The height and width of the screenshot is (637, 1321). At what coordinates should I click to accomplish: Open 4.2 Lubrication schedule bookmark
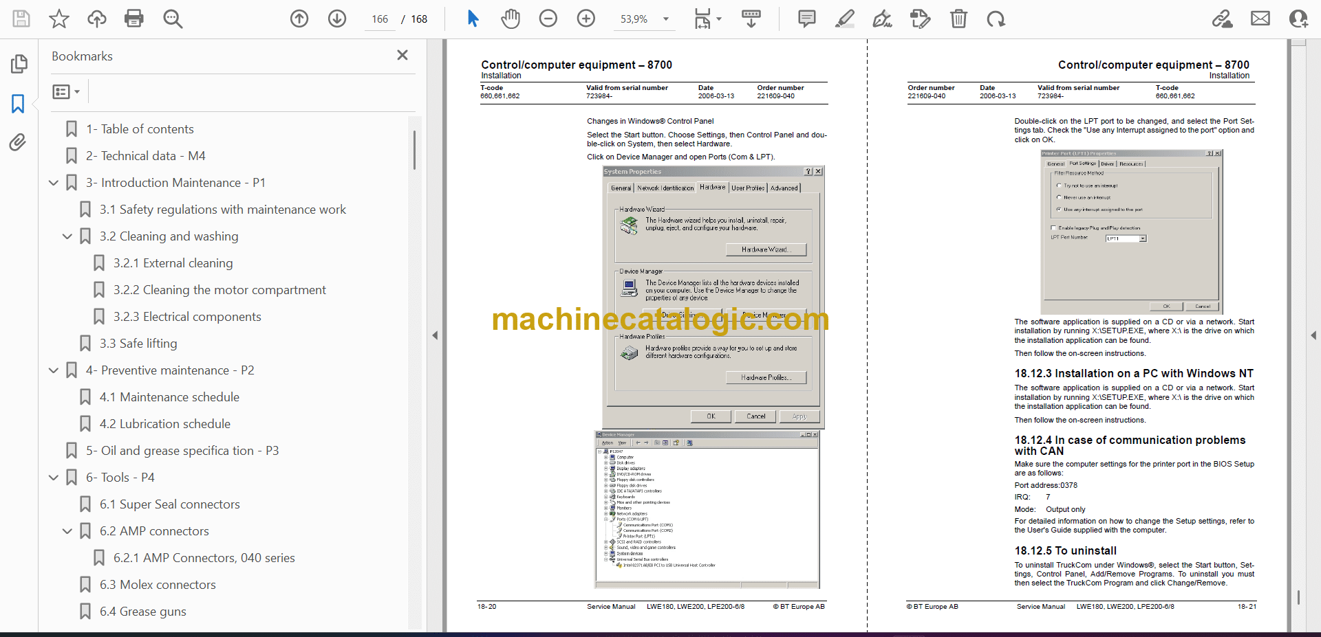[165, 424]
